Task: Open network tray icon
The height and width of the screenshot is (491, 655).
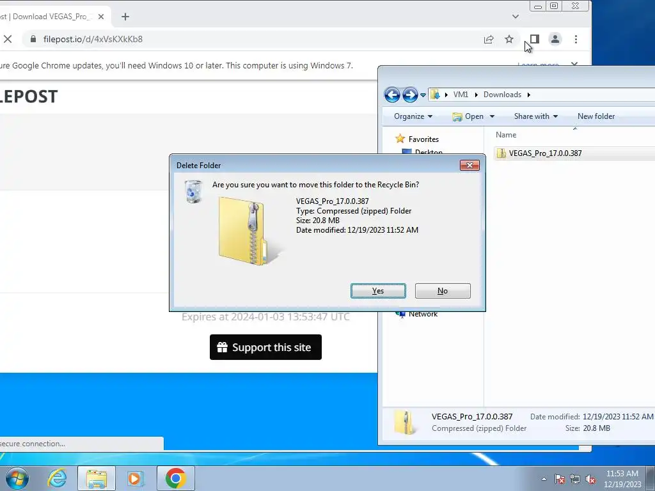Action: pos(575,479)
